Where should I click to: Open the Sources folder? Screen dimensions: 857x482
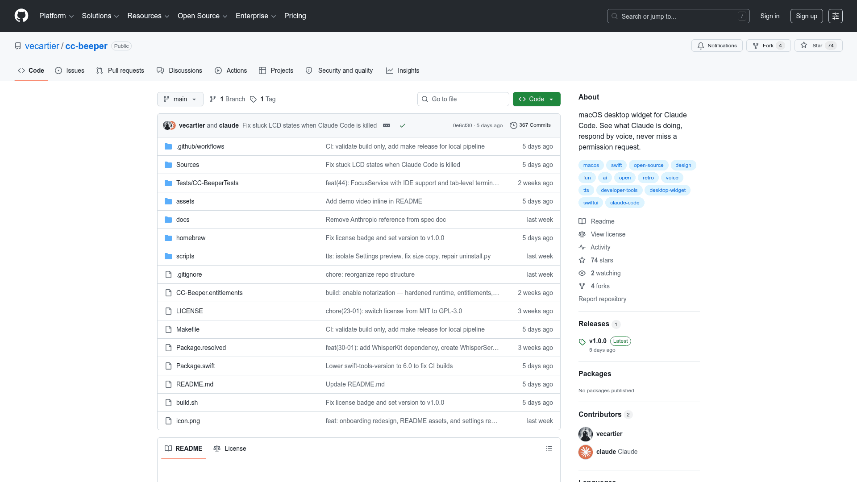click(x=187, y=165)
